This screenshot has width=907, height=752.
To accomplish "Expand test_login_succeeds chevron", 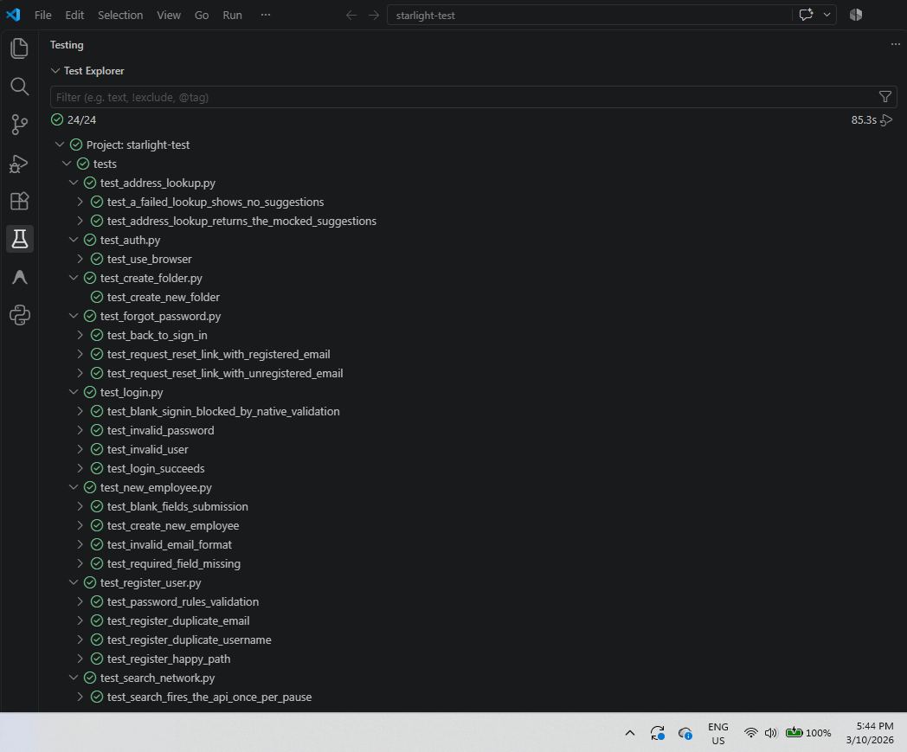I will (x=80, y=468).
